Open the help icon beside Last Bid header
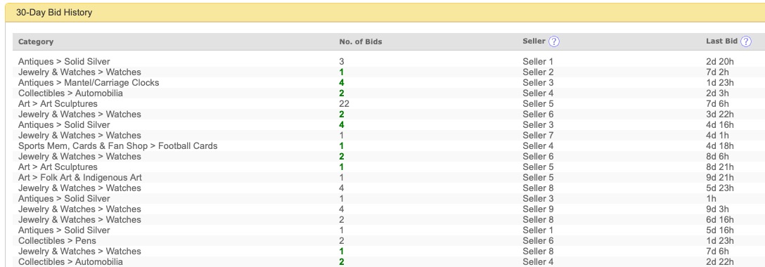The height and width of the screenshot is (267, 765). [746, 42]
